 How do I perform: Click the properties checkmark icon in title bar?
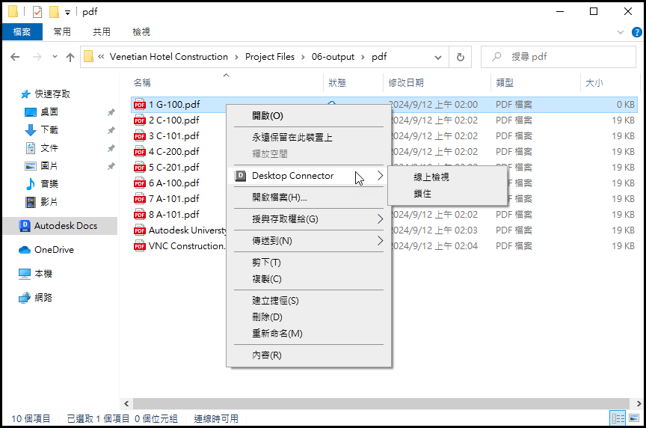click(x=37, y=12)
